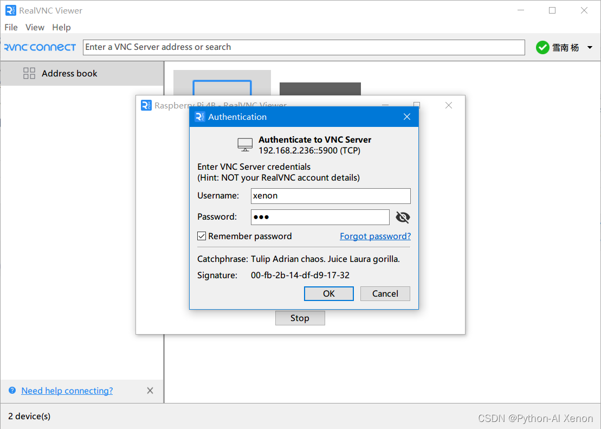Viewport: 601px width, 429px height.
Task: Expand the account dropdown arrow
Action: 590,48
